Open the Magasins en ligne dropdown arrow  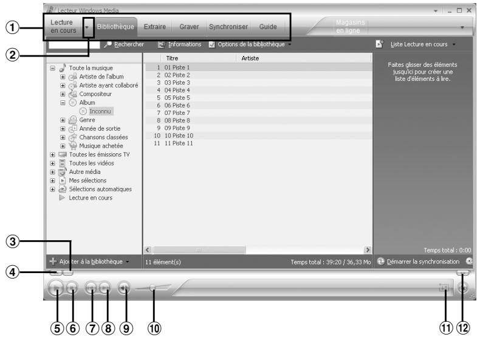(462, 27)
